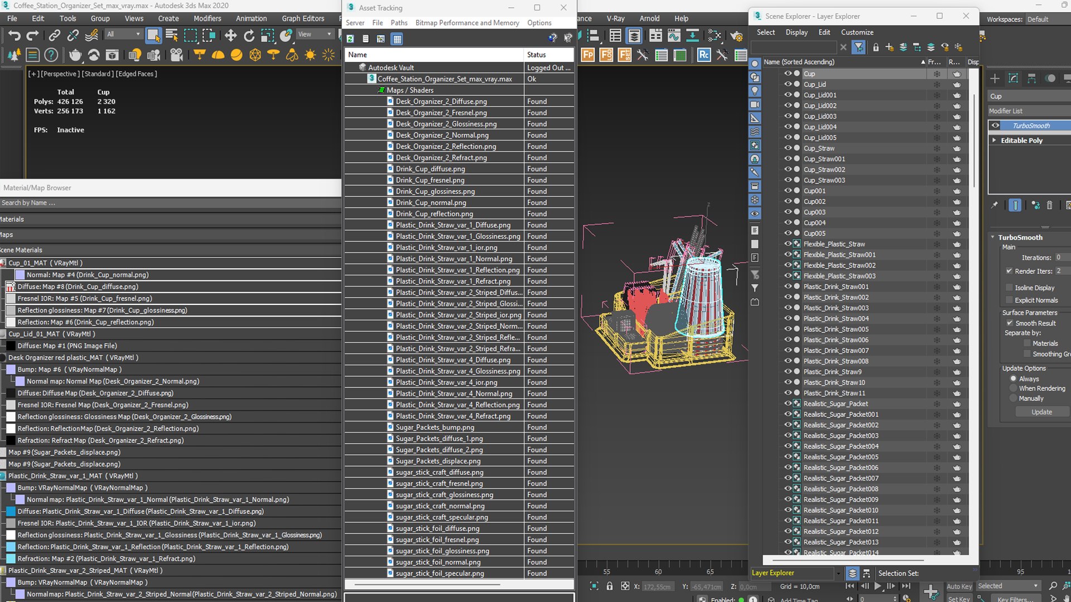
Task: Expand the Editable Poly modifier entry
Action: [994, 140]
